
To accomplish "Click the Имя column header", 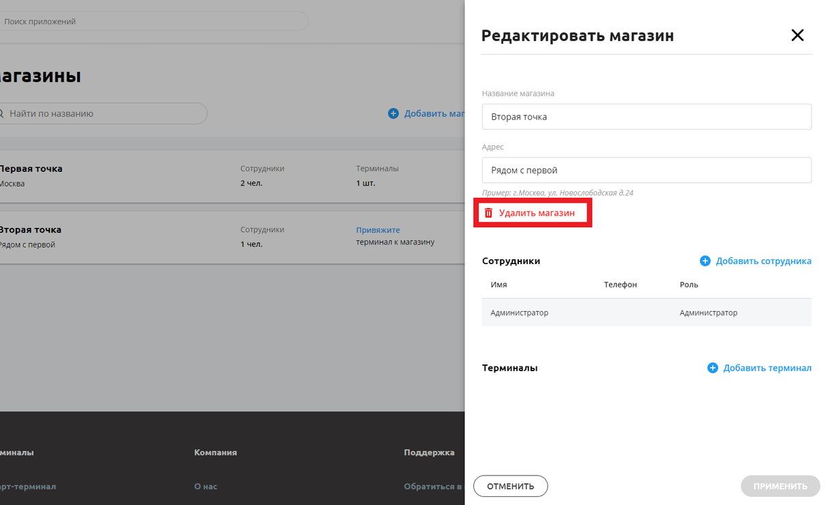I will pyautogui.click(x=498, y=285).
